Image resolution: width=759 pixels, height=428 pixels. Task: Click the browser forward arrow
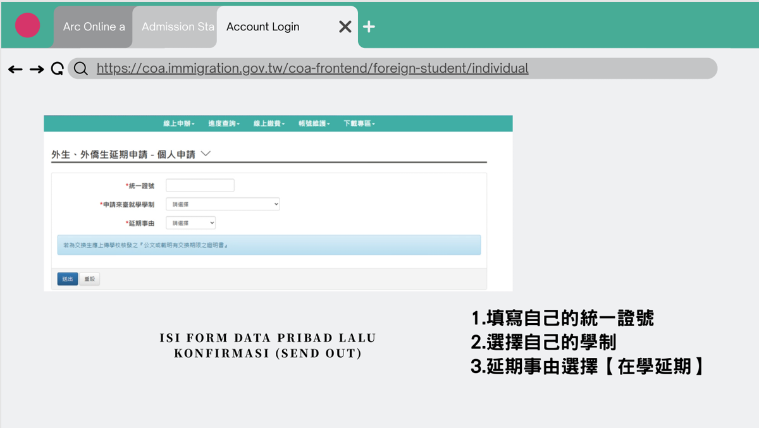[37, 69]
